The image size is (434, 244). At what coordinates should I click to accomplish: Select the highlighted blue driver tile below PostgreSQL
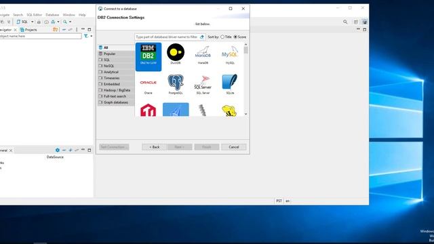click(176, 110)
